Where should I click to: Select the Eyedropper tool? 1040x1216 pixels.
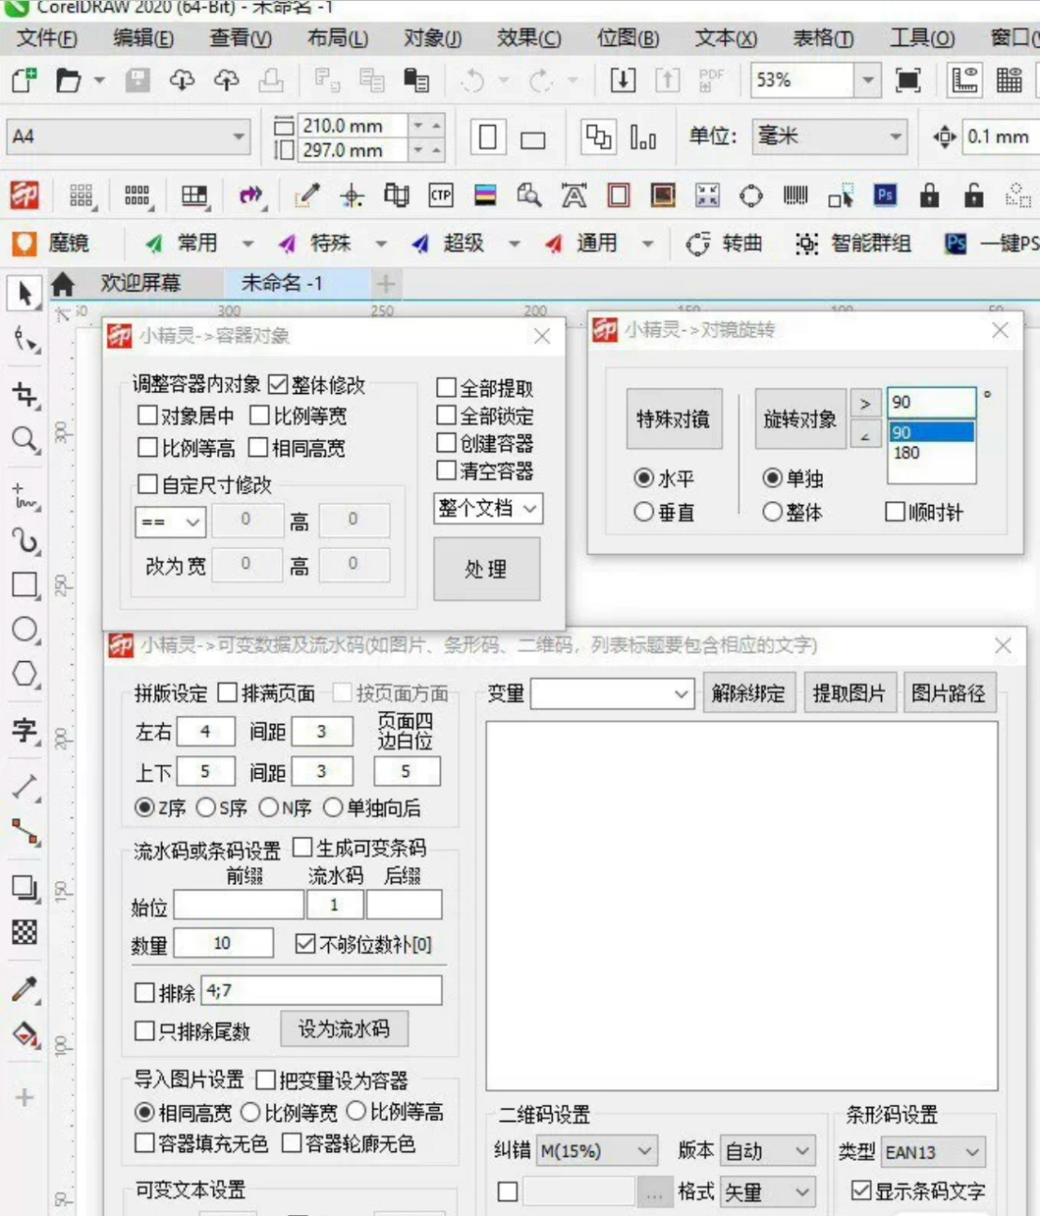24,988
